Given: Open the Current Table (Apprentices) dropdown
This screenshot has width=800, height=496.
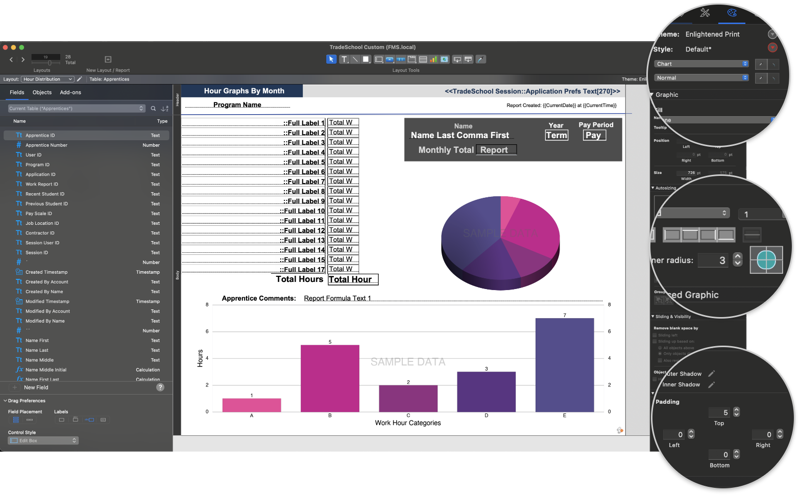Looking at the screenshot, I should (x=76, y=108).
